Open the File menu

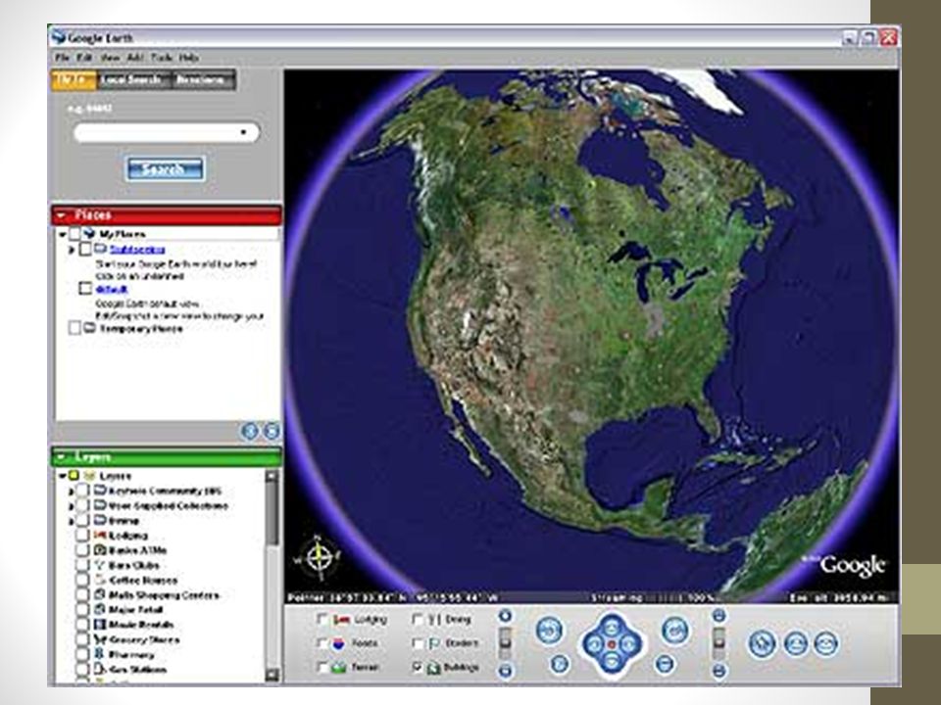click(x=63, y=58)
